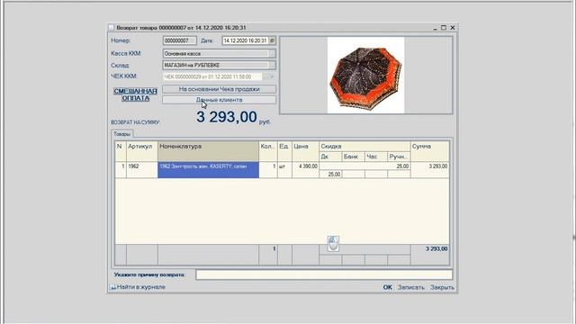Image resolution: width=576 pixels, height=324 pixels.
Task: Close the Возврат товара window with X
Action: coord(453,28)
